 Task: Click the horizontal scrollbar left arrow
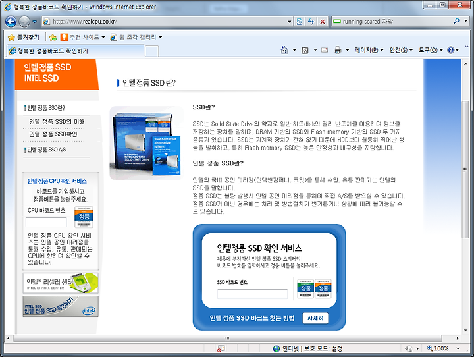coord(8,338)
